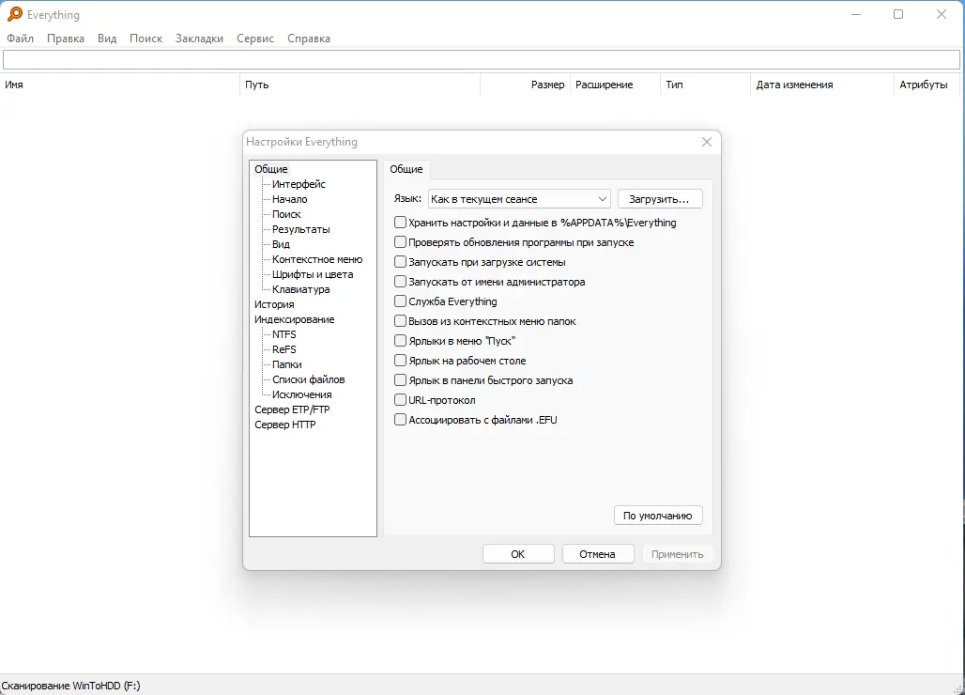Enable Запускать при загрузке системы

point(400,262)
